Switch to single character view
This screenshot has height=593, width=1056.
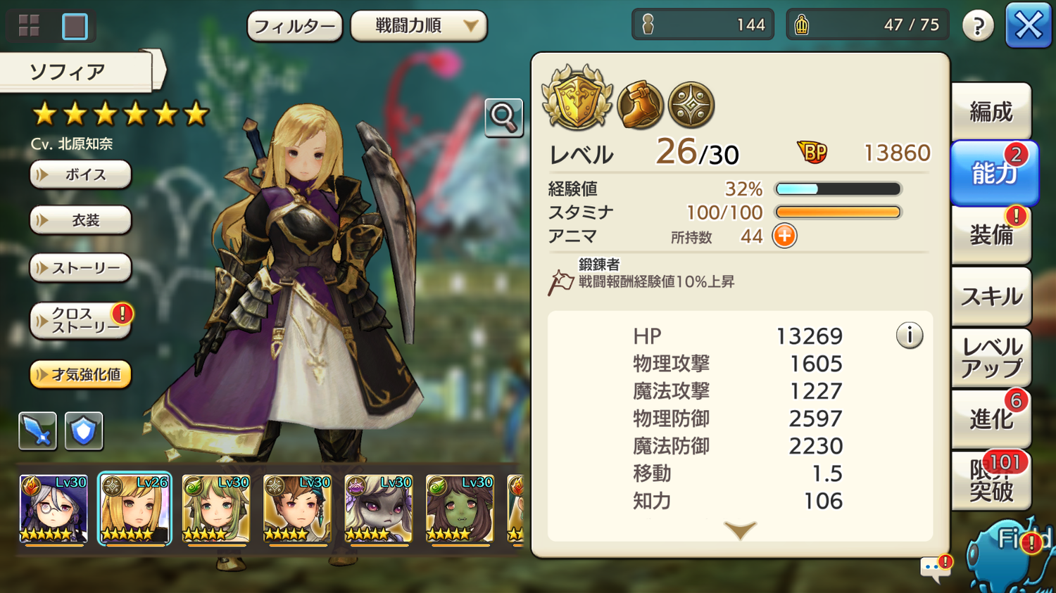(x=75, y=26)
